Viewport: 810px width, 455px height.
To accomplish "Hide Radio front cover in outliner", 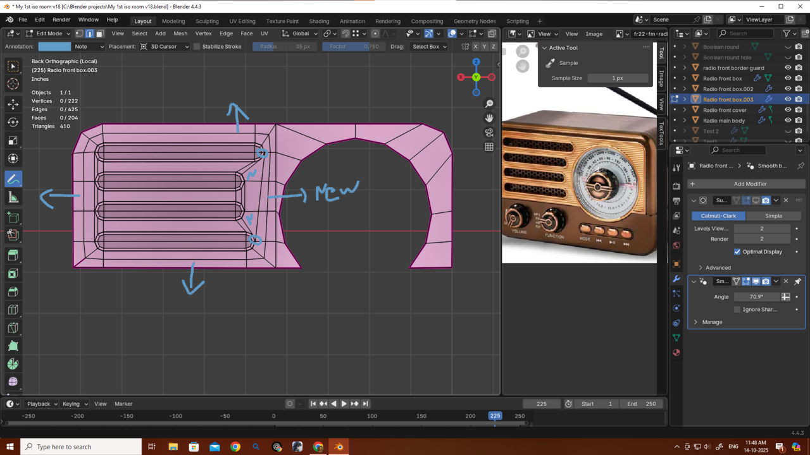I will [788, 110].
